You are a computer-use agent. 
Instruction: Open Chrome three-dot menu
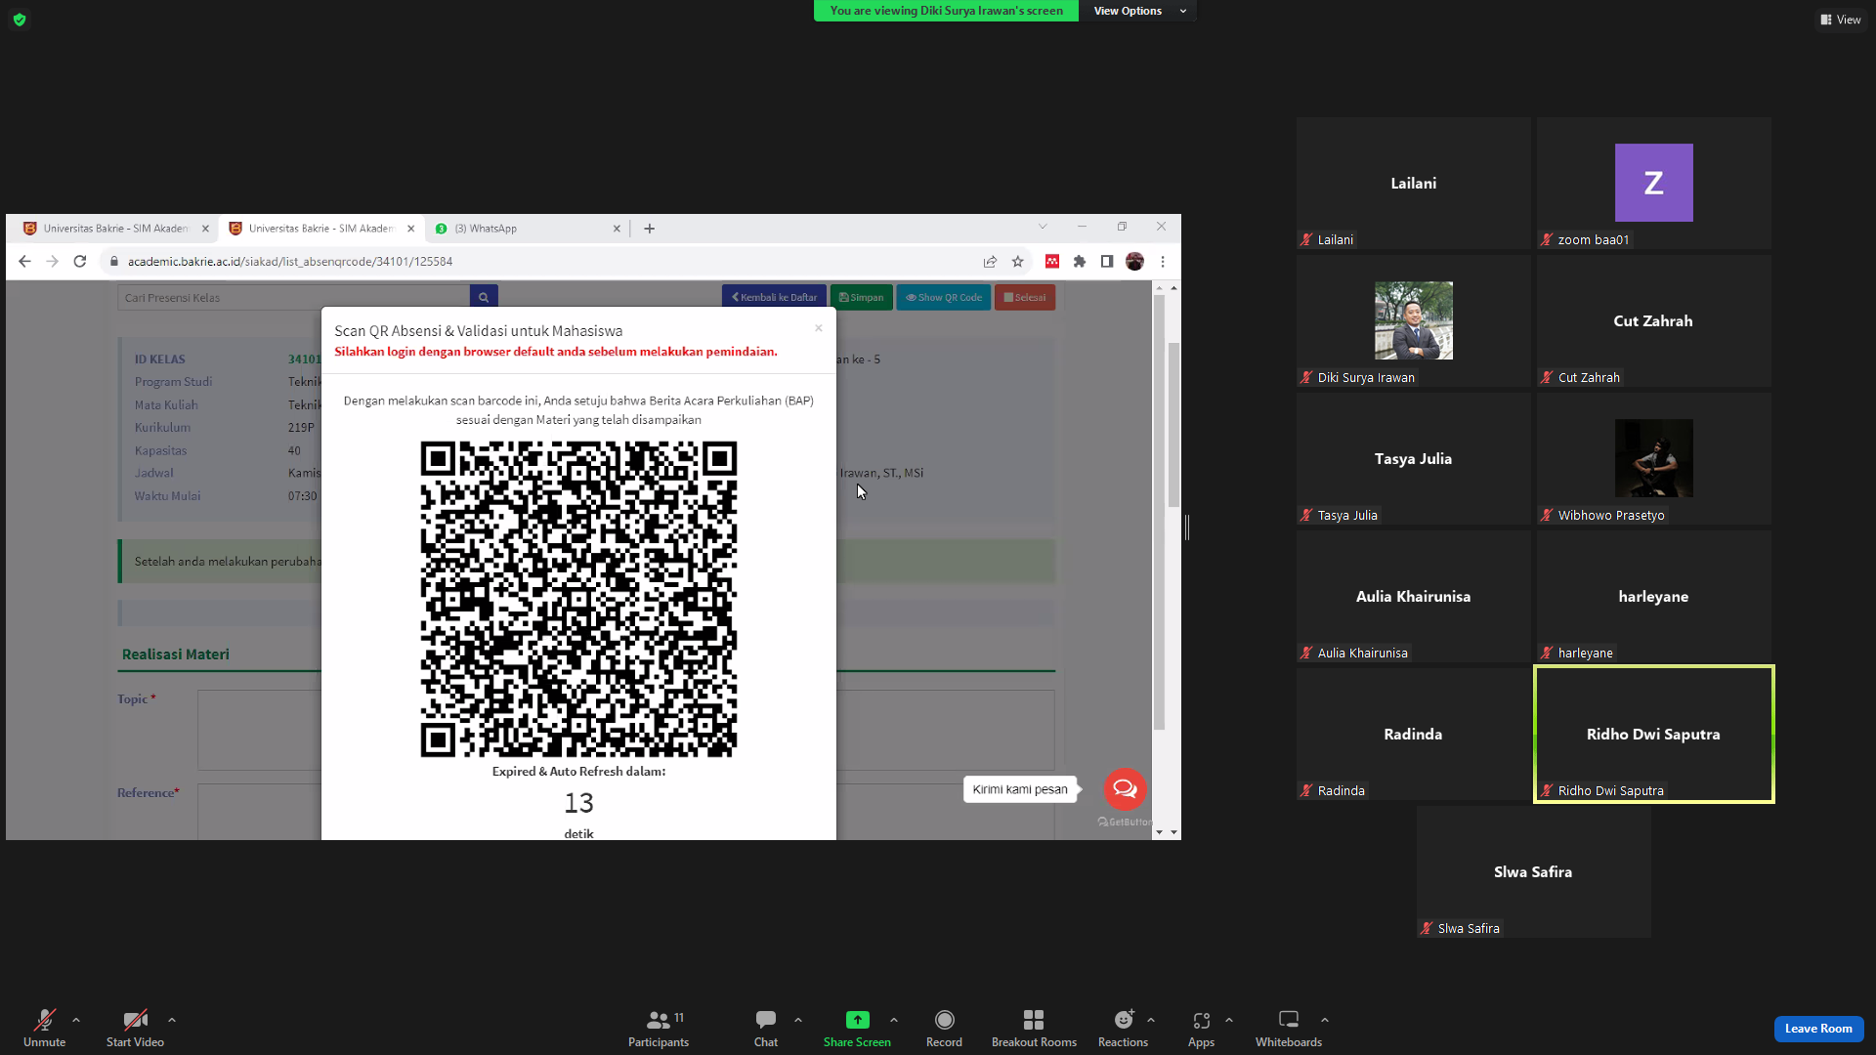[x=1163, y=262]
